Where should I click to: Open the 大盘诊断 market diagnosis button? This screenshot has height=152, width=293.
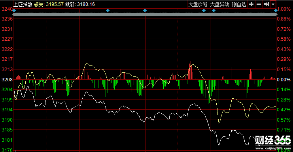[x=198, y=4]
